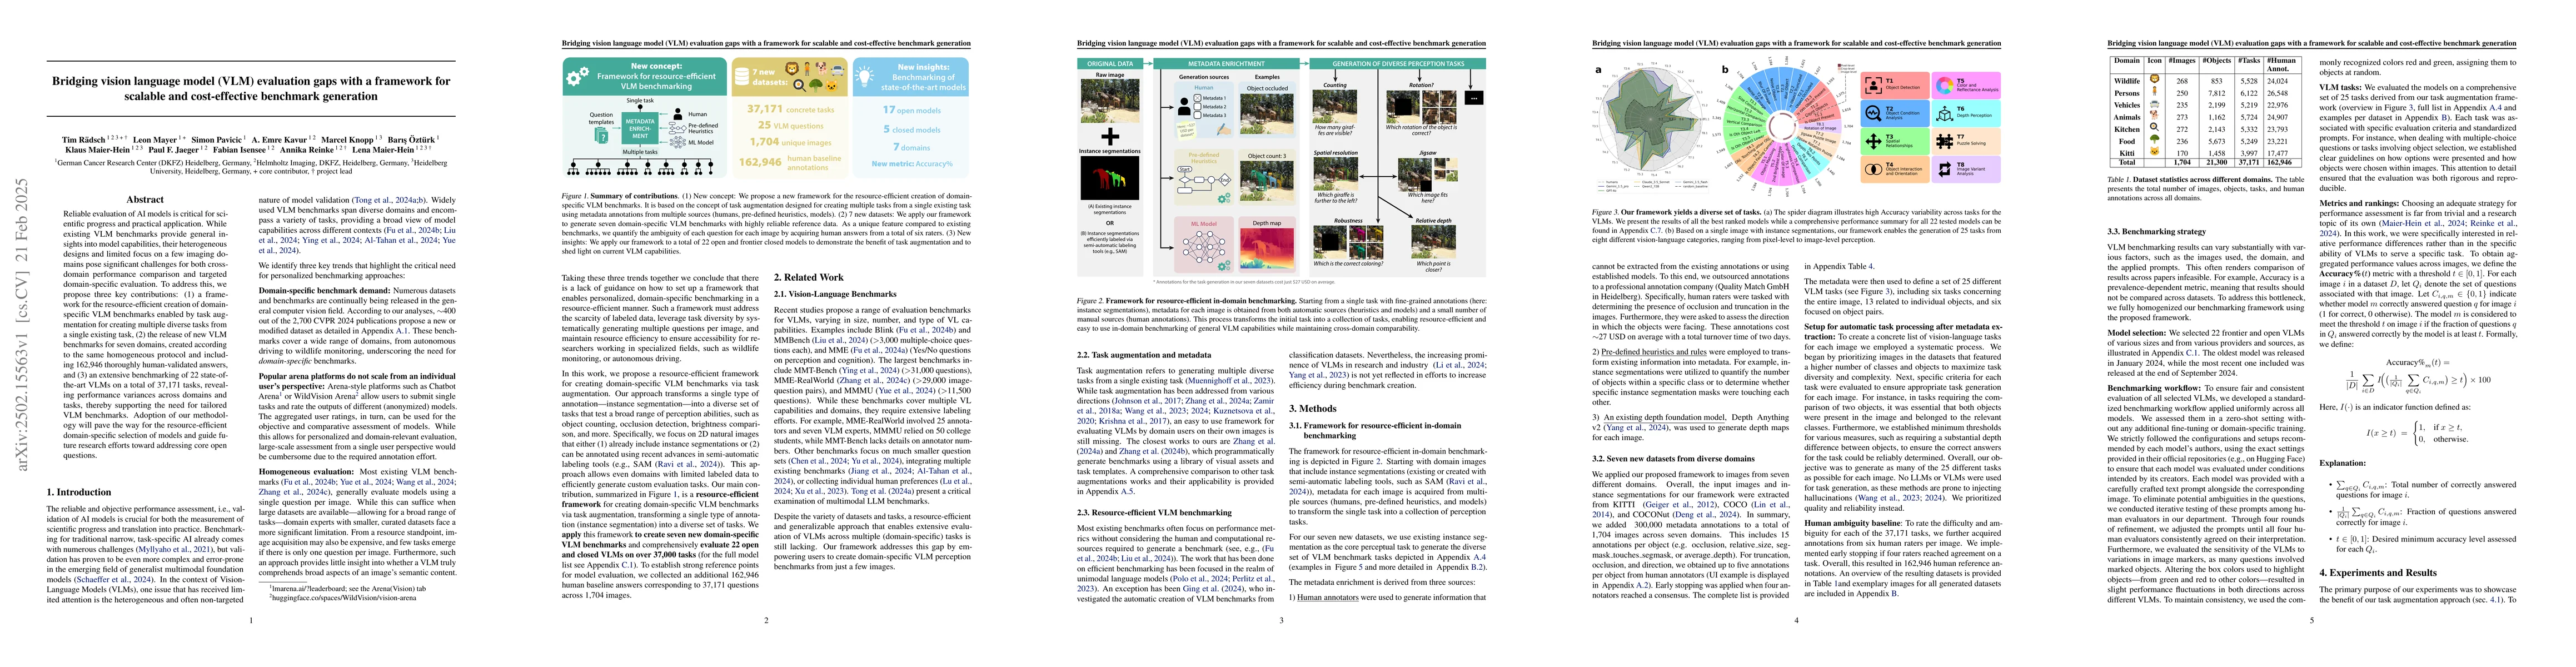
Task: Click the 17 open models text in Figure 1
Action: [911, 111]
